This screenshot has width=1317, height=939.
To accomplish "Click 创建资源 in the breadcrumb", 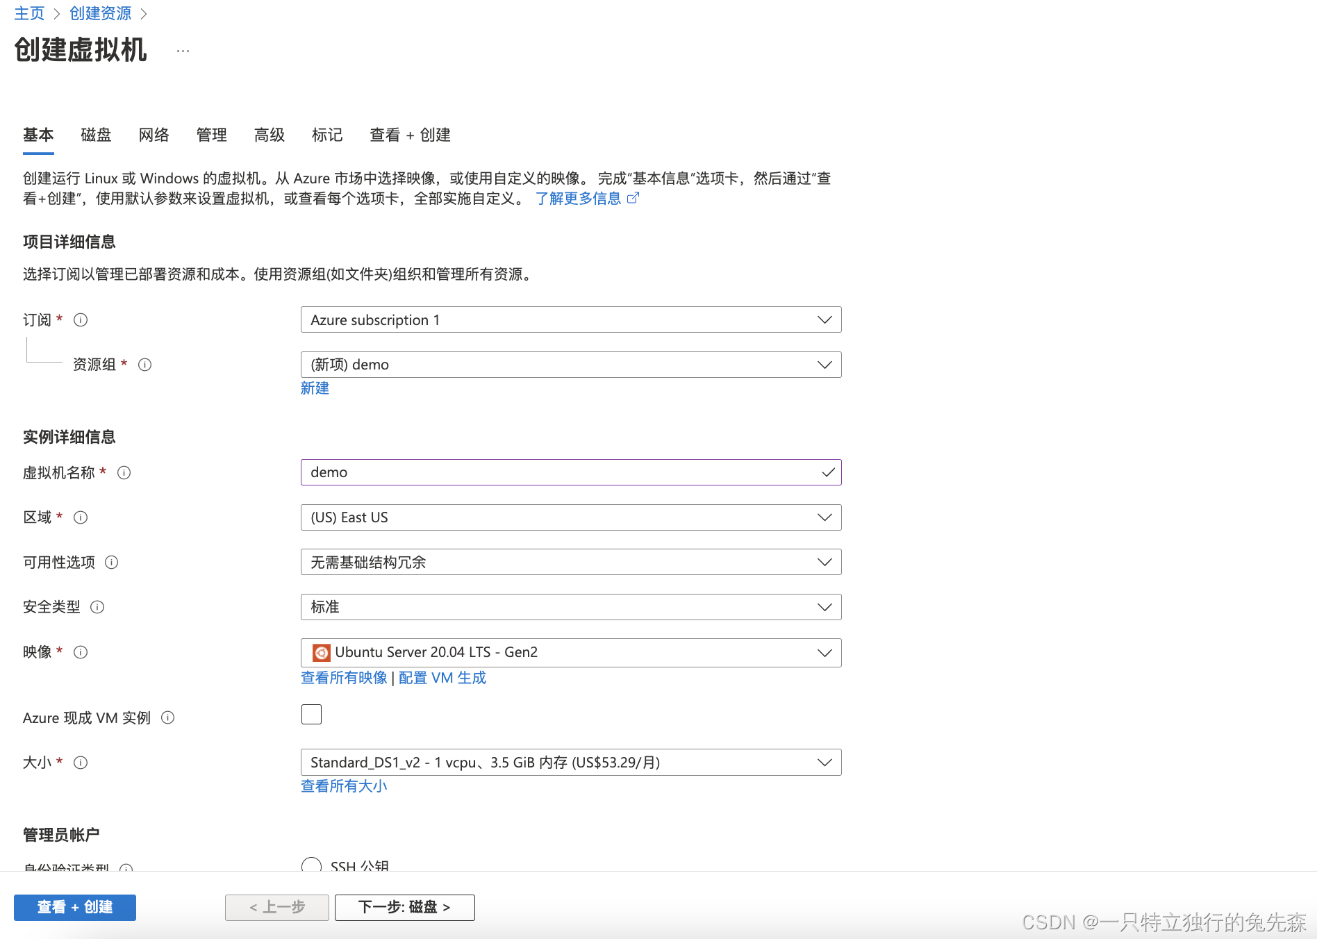I will click(101, 13).
